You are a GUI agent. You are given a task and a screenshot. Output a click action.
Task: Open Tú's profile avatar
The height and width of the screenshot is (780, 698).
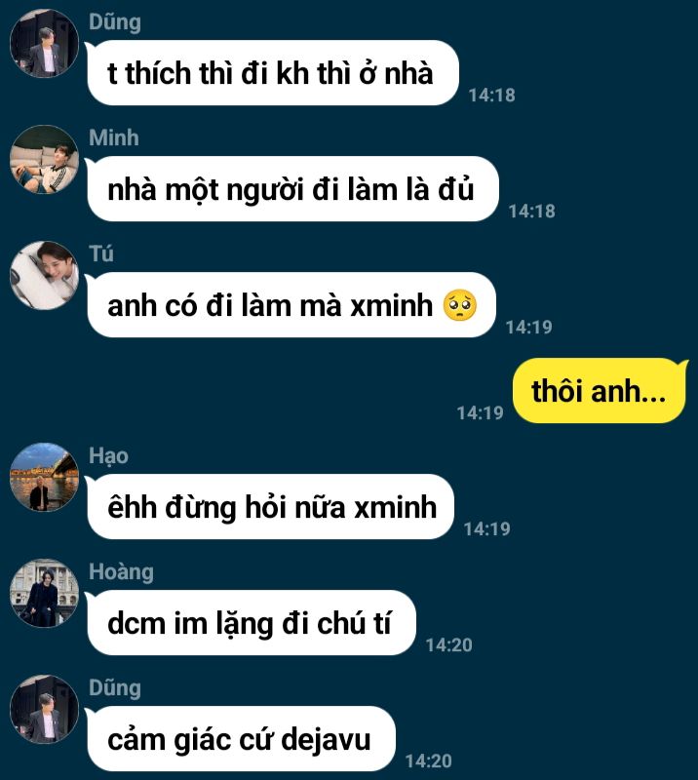pos(44,275)
